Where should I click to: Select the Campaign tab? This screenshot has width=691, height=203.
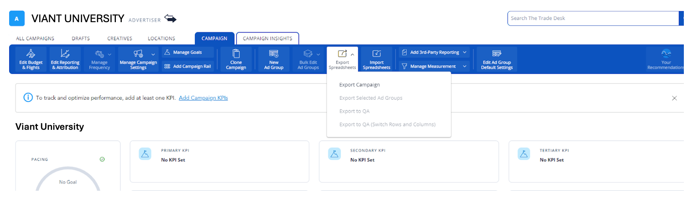214,38
